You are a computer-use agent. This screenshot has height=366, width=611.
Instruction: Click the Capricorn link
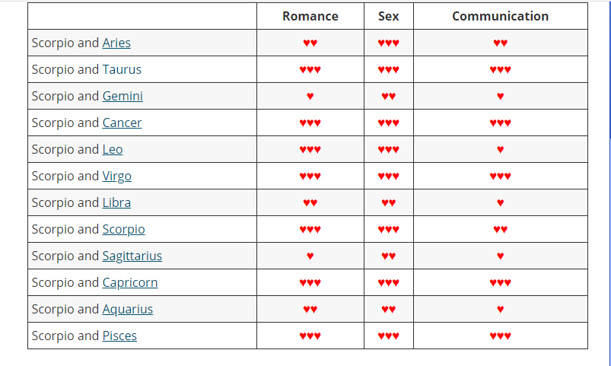coord(130,282)
